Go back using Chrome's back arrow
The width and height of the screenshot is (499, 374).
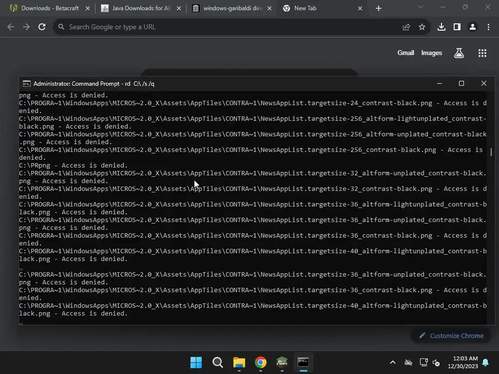[x=11, y=27]
